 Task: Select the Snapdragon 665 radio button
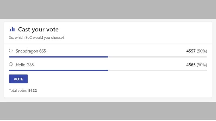(11, 51)
